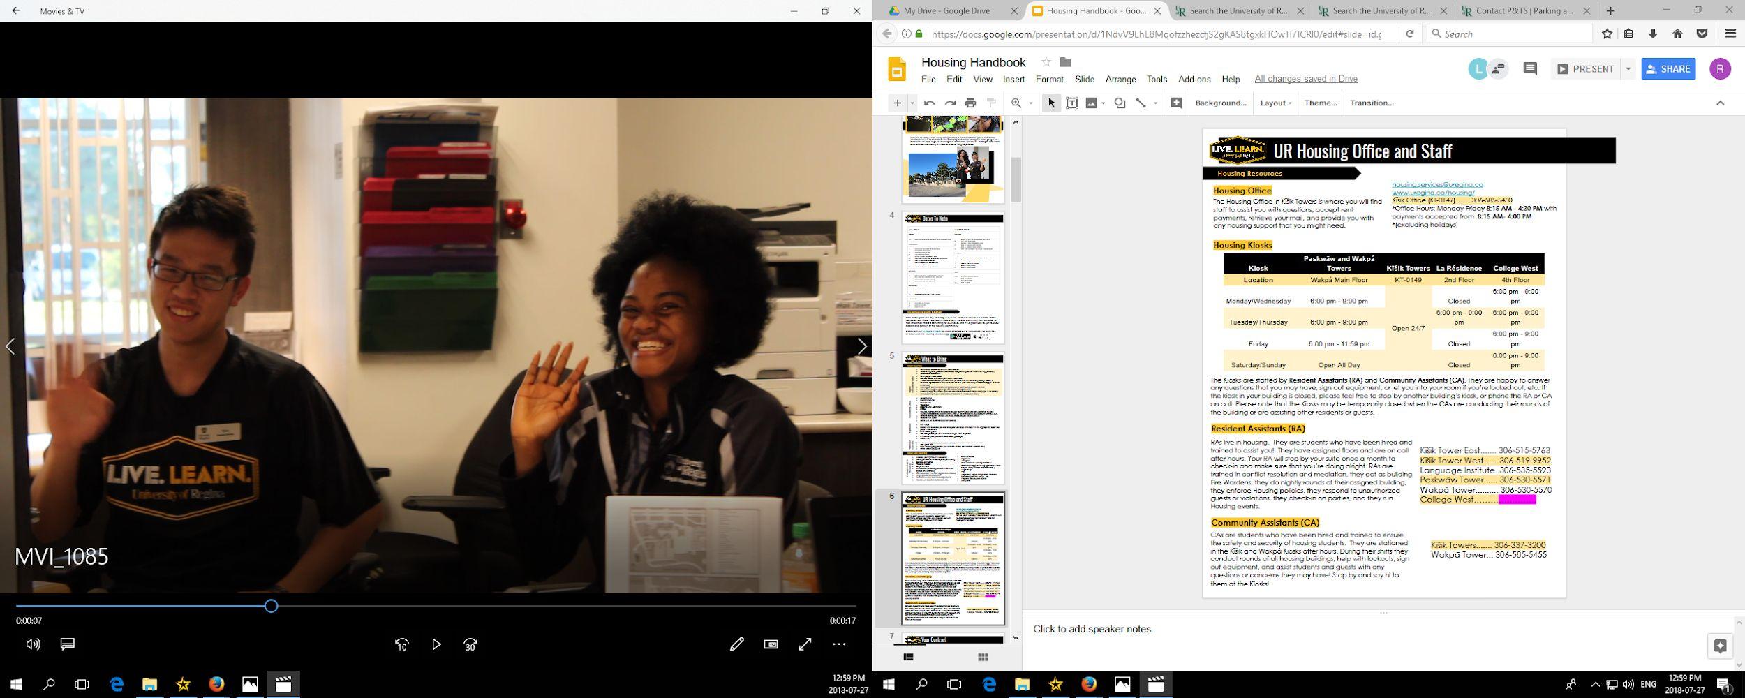1745x698 pixels.
Task: Add a new slide with the plus button
Action: click(898, 103)
